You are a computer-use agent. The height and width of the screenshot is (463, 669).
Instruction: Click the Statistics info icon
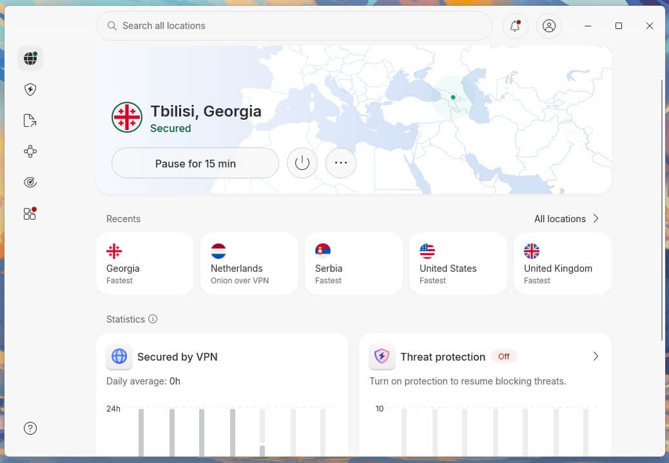click(153, 319)
